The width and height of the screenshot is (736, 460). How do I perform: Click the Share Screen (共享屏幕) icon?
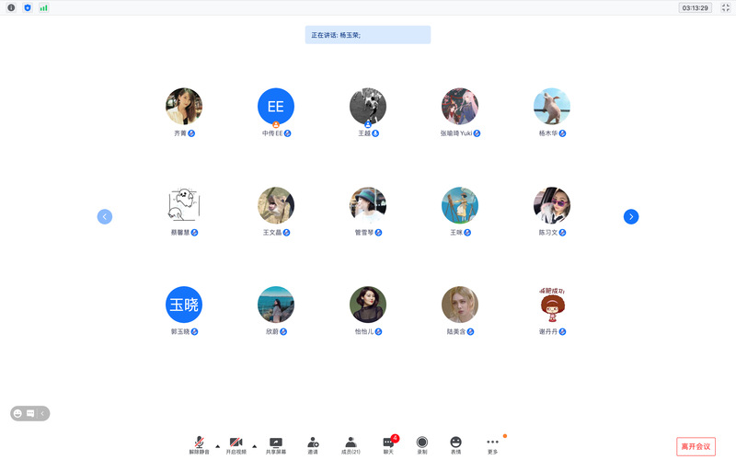tap(276, 443)
